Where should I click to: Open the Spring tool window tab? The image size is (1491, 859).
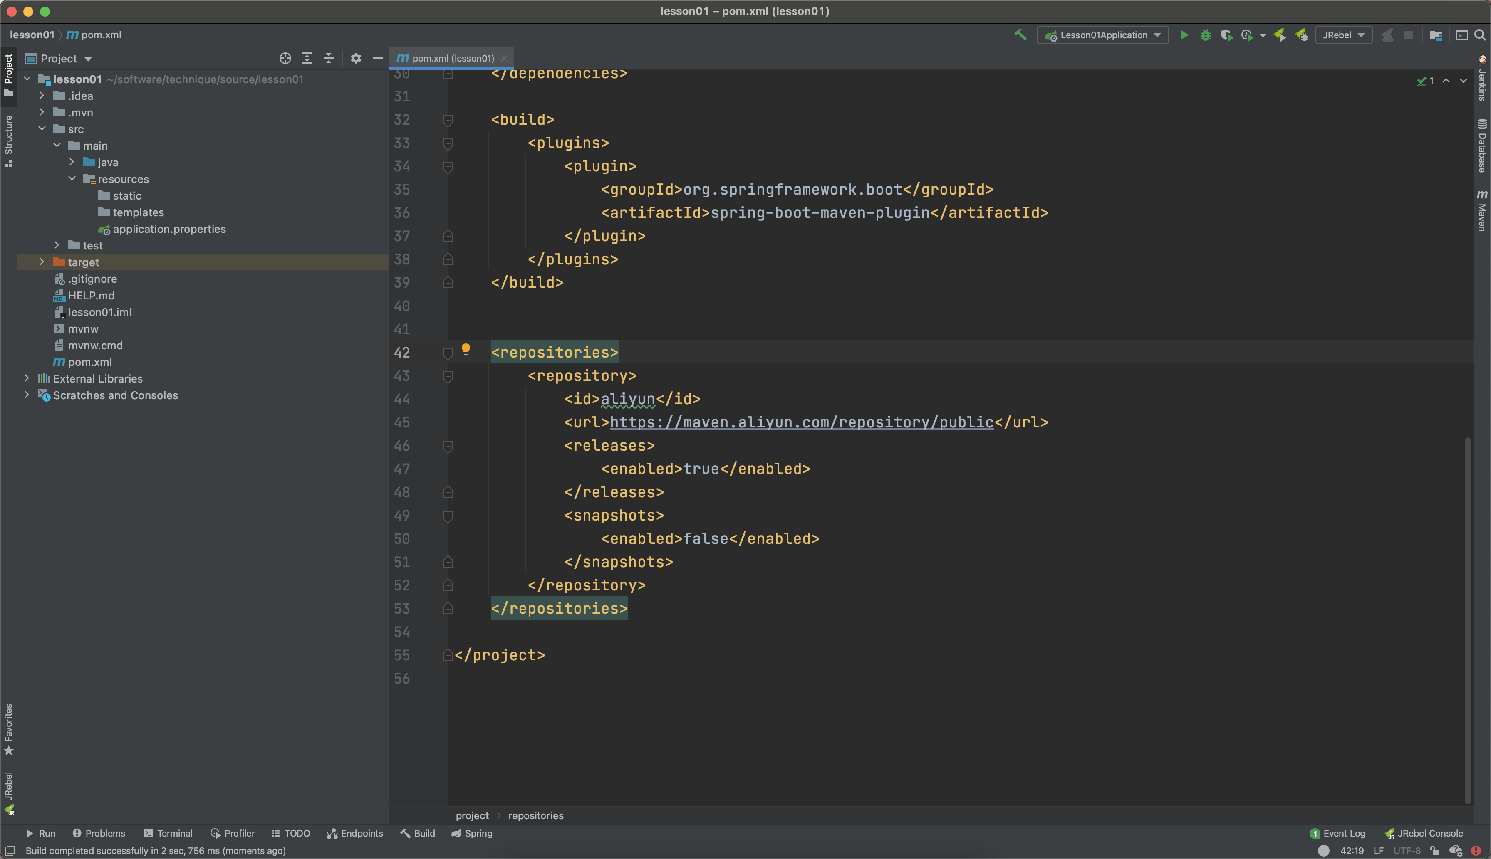tap(472, 833)
